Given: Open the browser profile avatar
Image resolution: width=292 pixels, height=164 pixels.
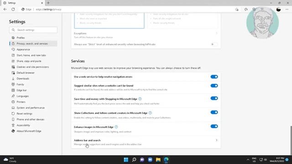Looking at the screenshot, I should click(x=279, y=9).
